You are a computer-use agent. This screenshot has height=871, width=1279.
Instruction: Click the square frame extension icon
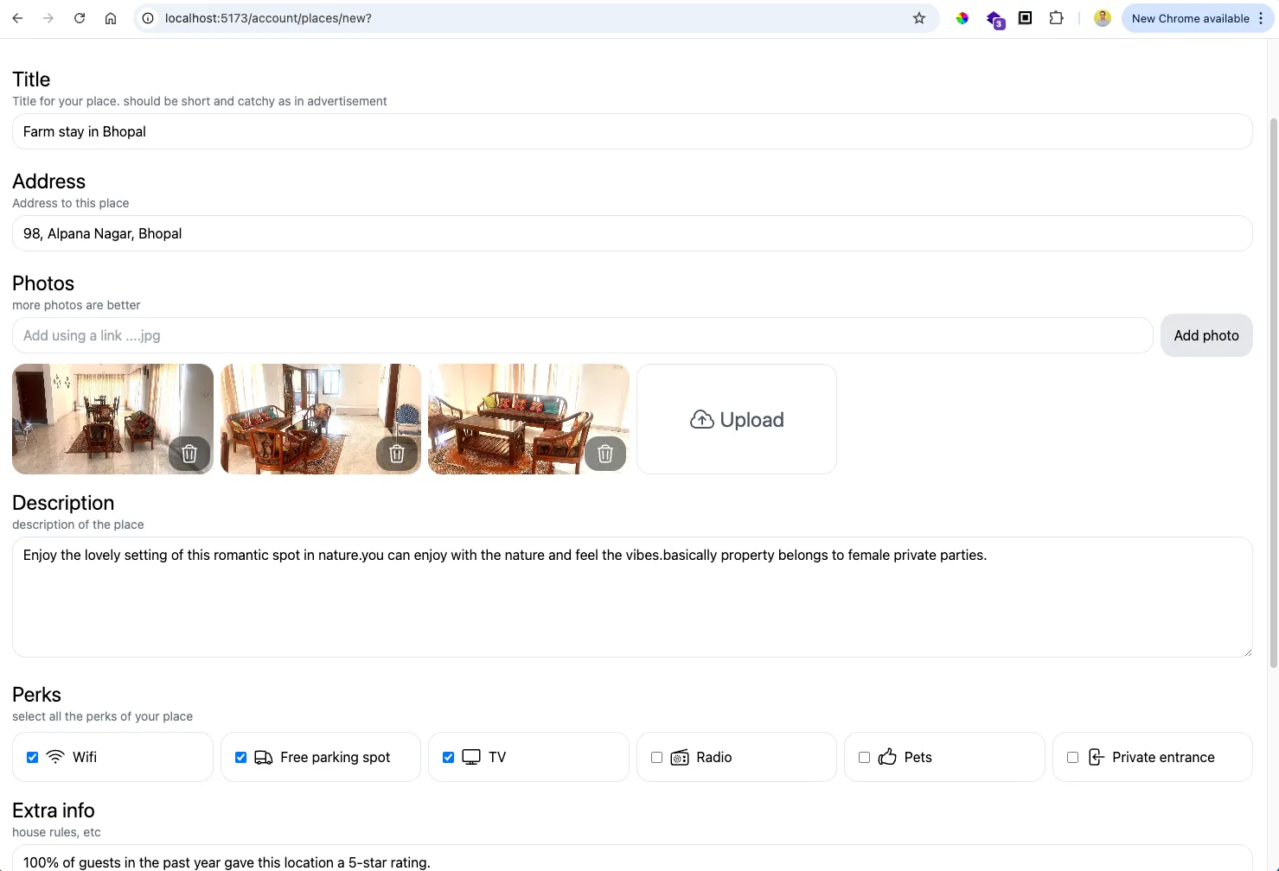1025,18
